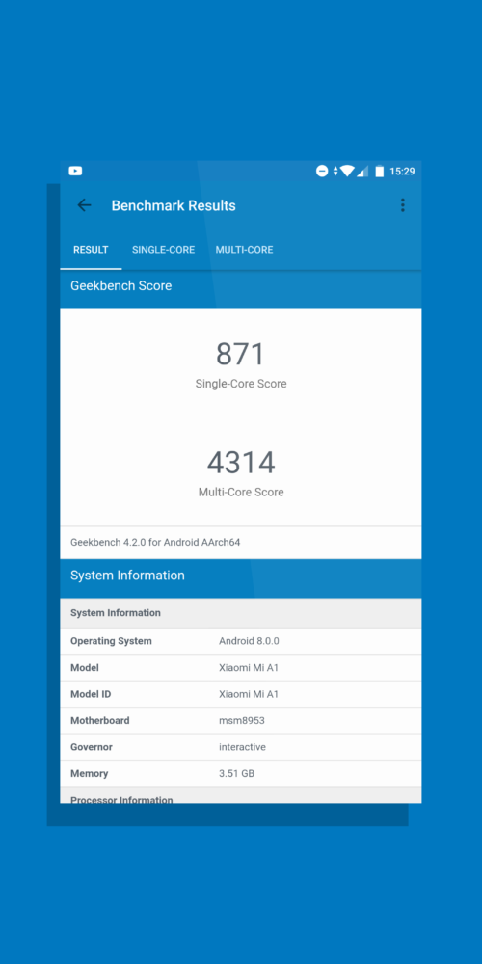Tap the back arrow in Benchmark Results
The height and width of the screenshot is (964, 482).
tap(84, 205)
